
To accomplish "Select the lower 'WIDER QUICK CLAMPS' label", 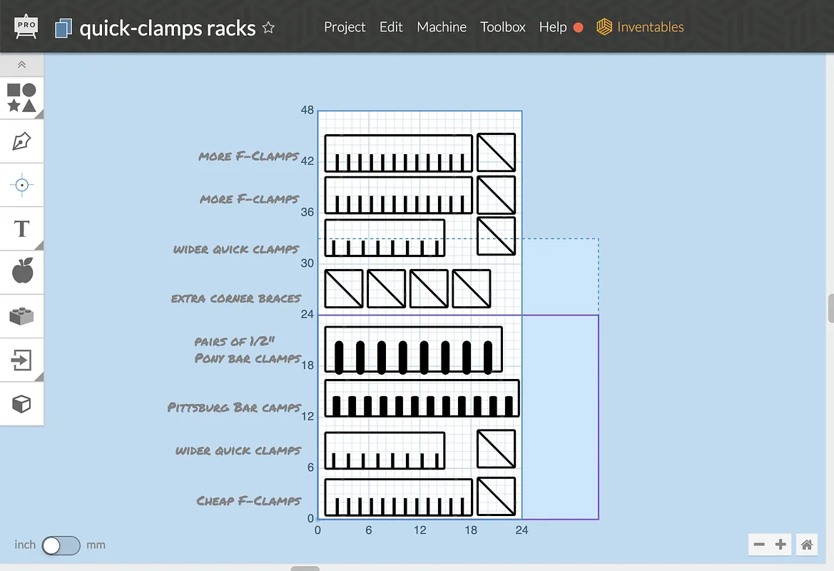I will tap(238, 451).
